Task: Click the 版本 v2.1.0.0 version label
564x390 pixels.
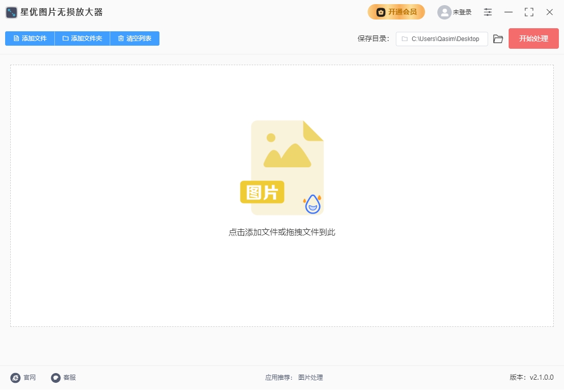Action: tap(531, 378)
